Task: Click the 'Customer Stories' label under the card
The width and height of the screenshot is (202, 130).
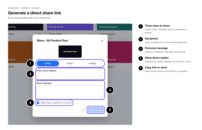Action: pos(107,34)
